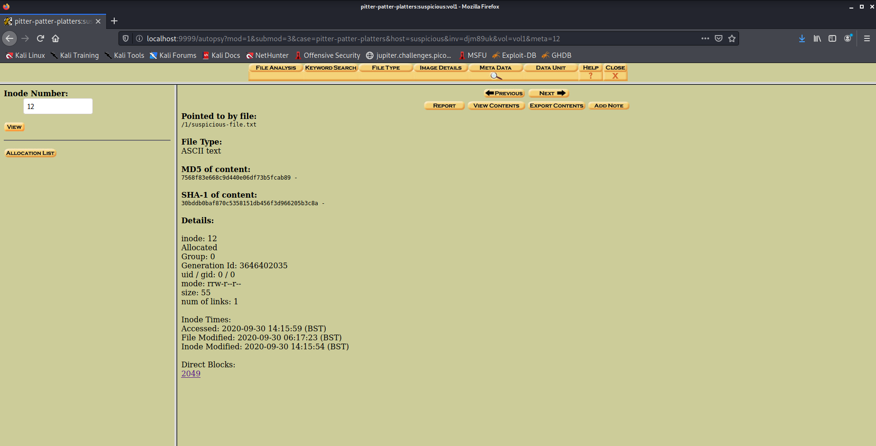Switch to File Type tab
This screenshot has width=876, height=446.
(386, 68)
